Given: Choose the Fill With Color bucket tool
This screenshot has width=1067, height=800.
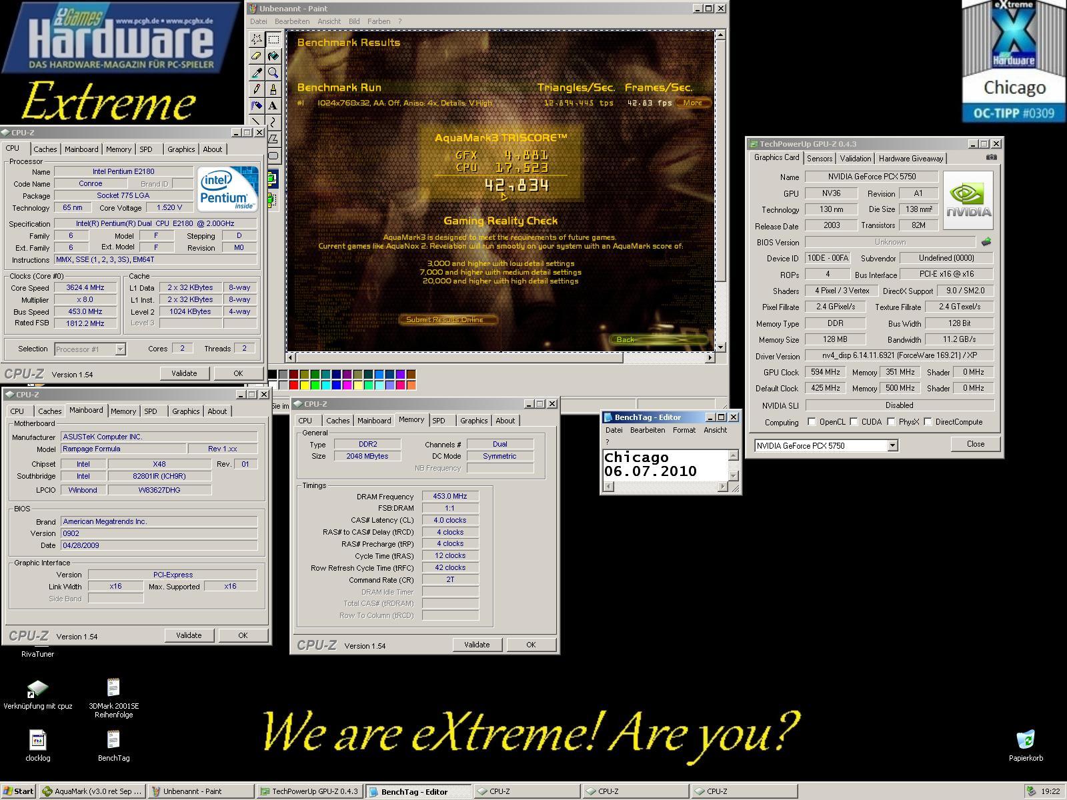Looking at the screenshot, I should coord(273,56).
